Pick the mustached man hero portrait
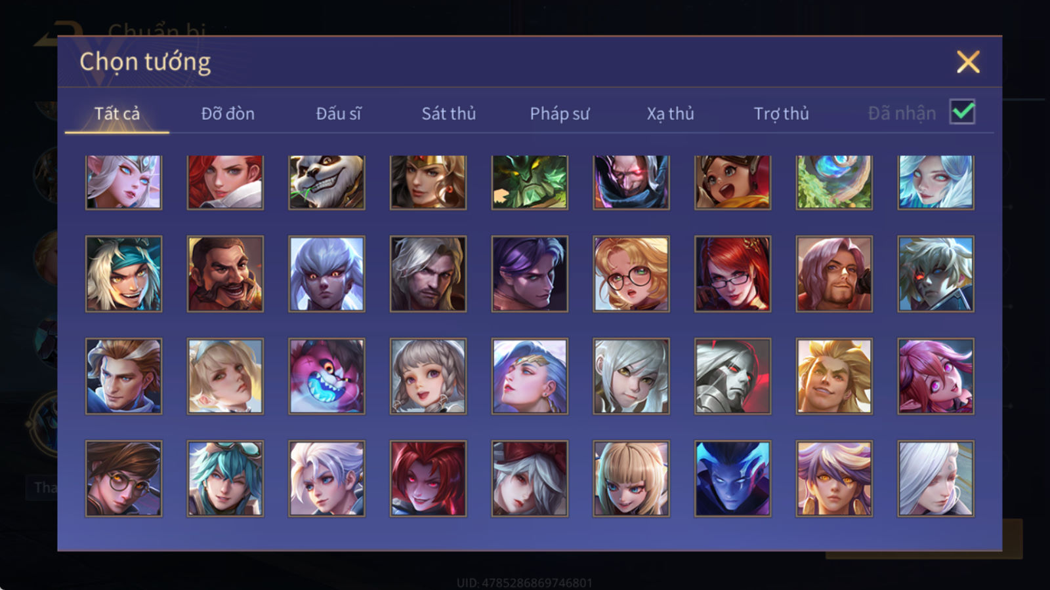This screenshot has width=1050, height=590. (x=225, y=274)
